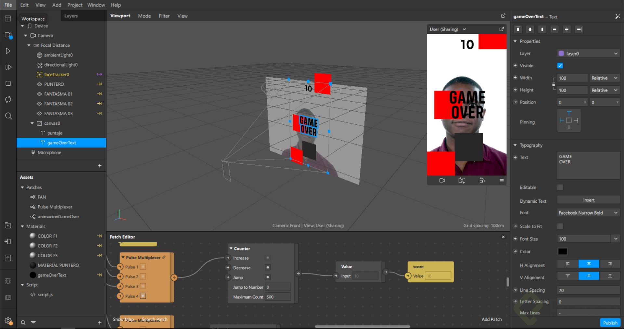The height and width of the screenshot is (329, 624).
Task: Click the Insert button for Dynamic Text
Action: 588,200
